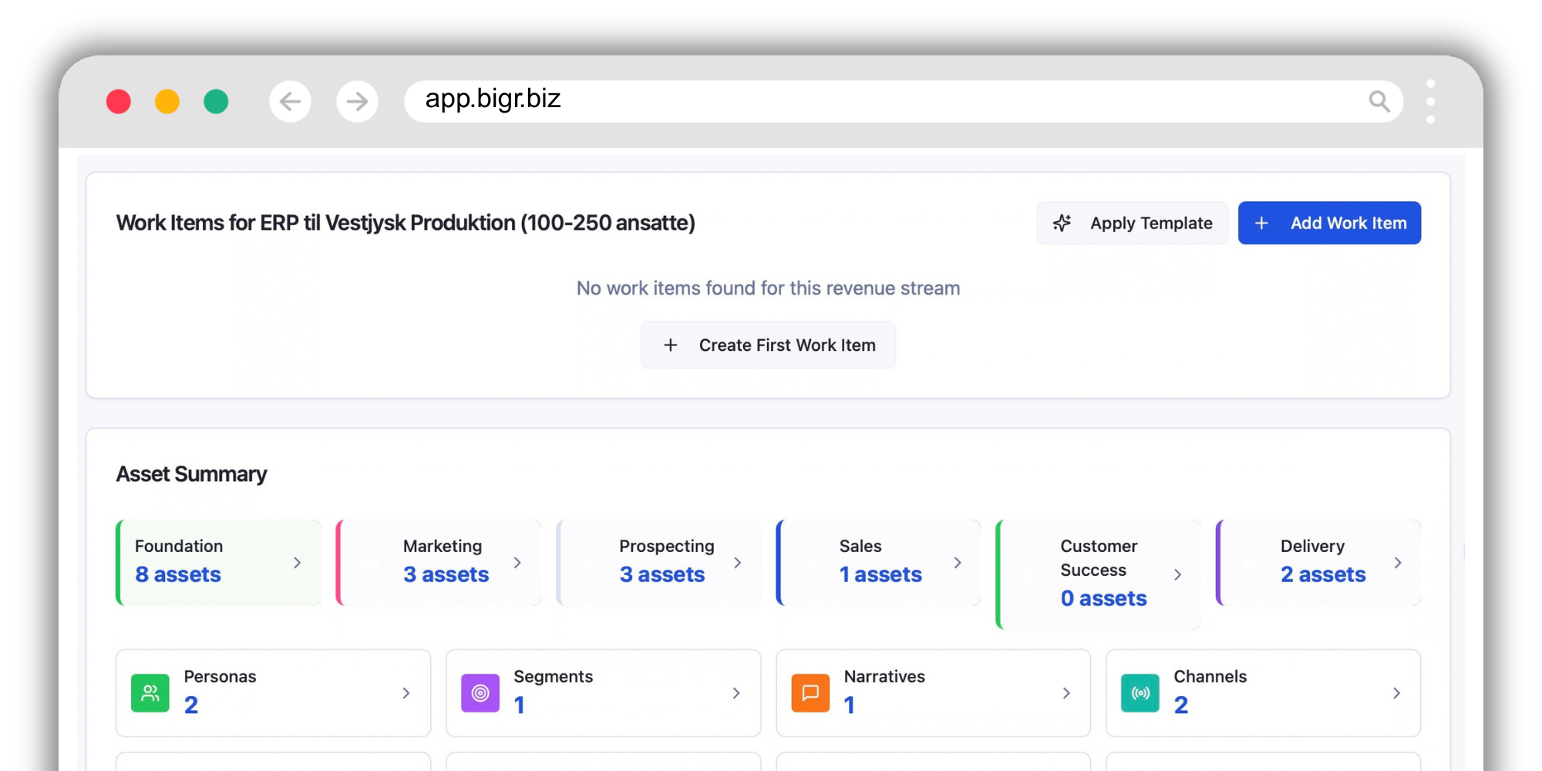Click the Apply Template button
Viewport: 1542px width, 771px height.
pos(1133,223)
